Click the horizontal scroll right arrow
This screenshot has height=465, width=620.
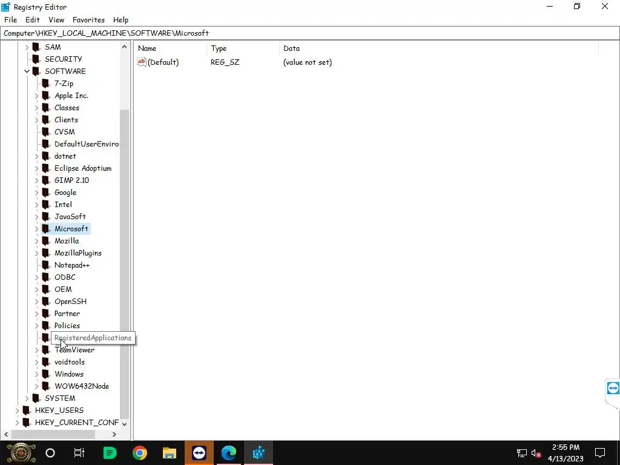[x=114, y=434]
